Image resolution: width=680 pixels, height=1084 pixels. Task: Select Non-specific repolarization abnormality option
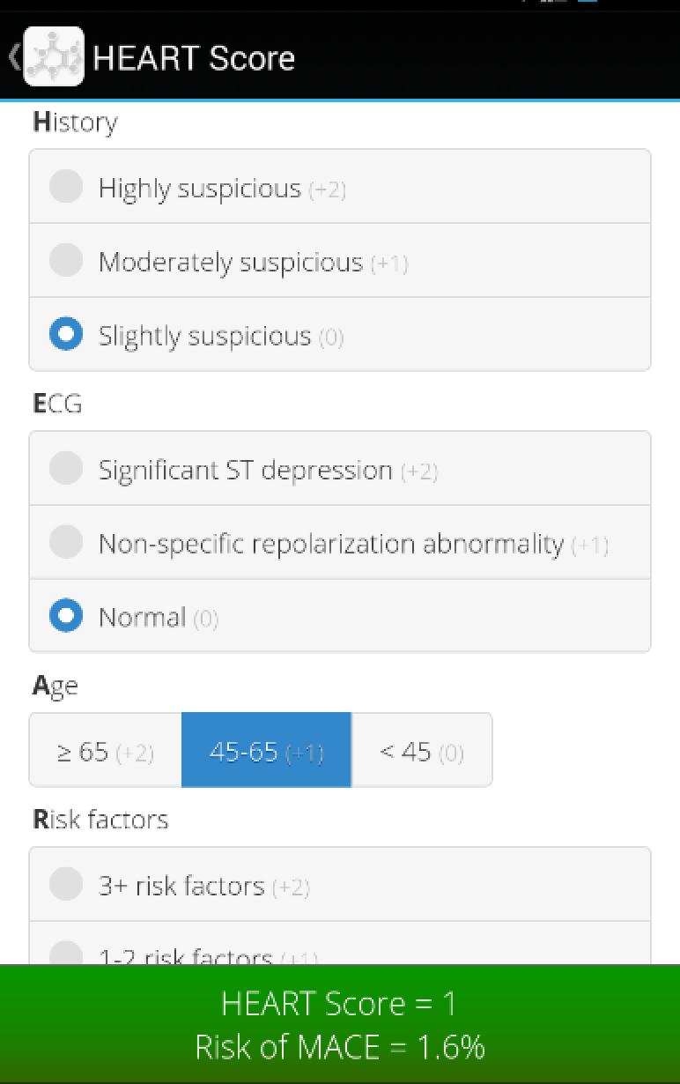[x=66, y=543]
